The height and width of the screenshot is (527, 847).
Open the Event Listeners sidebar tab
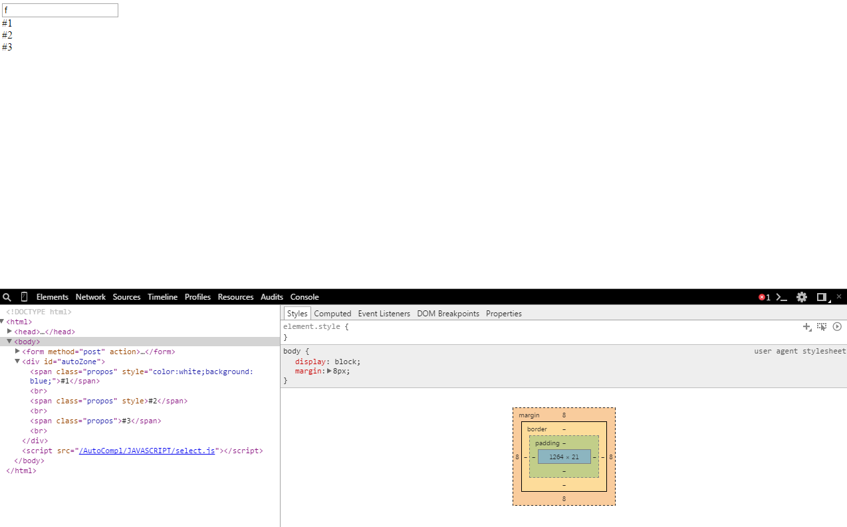[x=384, y=314]
